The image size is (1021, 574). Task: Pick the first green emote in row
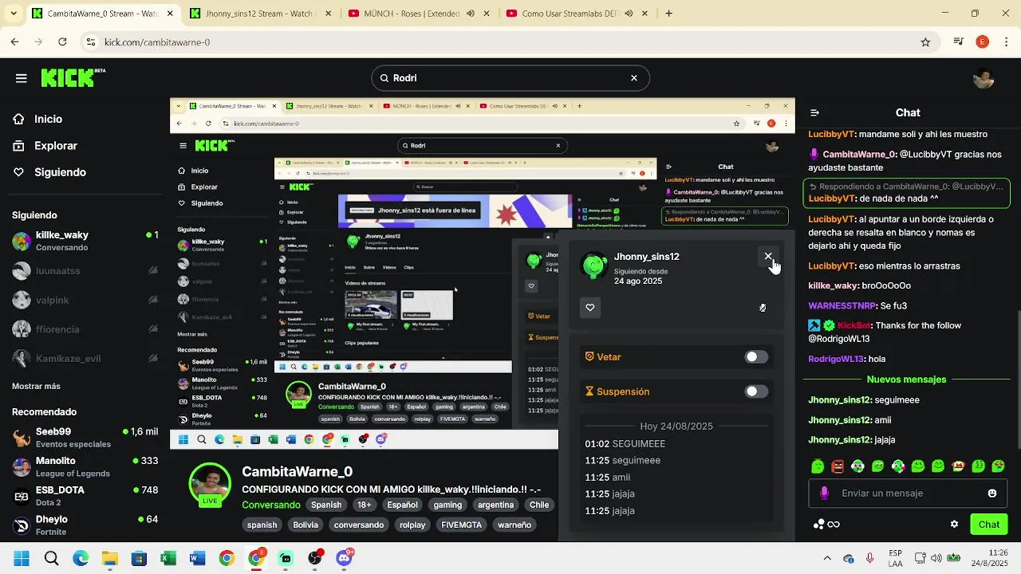pos(818,466)
